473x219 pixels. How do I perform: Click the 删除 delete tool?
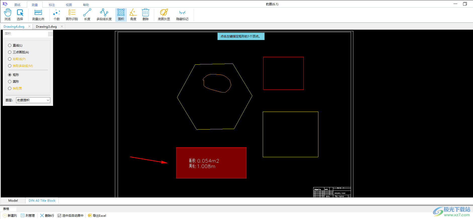pyautogui.click(x=146, y=15)
